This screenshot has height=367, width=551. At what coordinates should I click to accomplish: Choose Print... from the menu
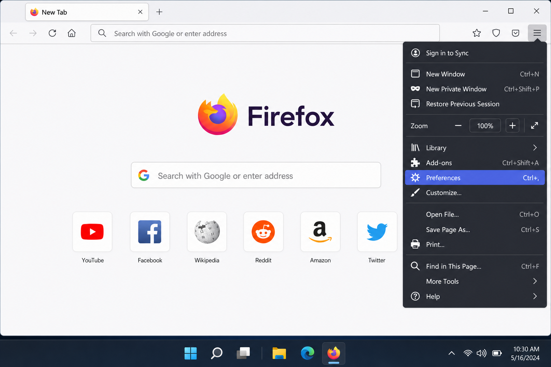[475, 244]
